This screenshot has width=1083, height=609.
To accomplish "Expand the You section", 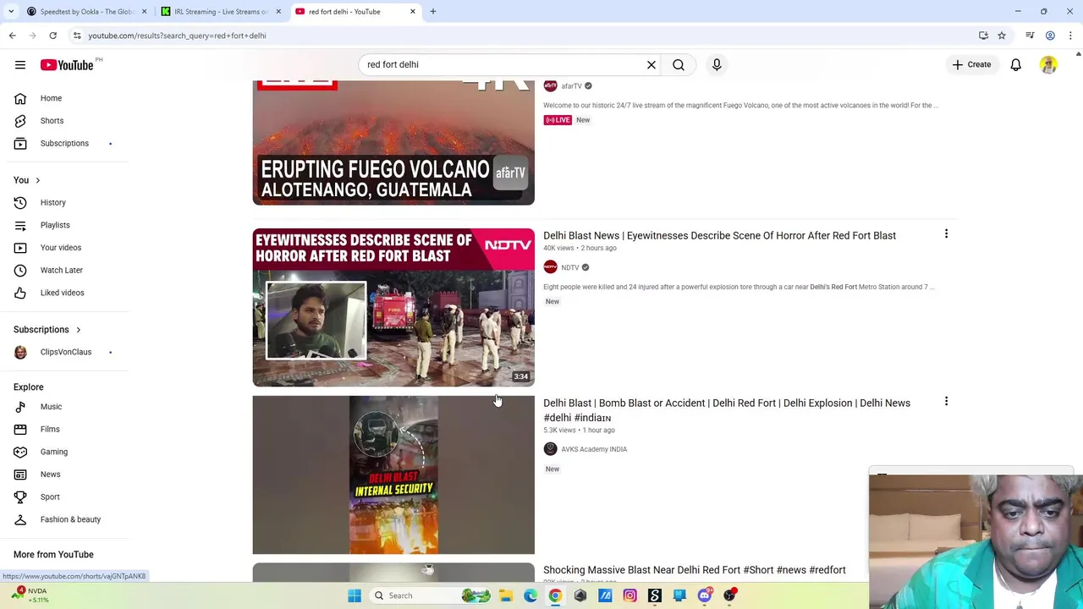I will (x=26, y=180).
